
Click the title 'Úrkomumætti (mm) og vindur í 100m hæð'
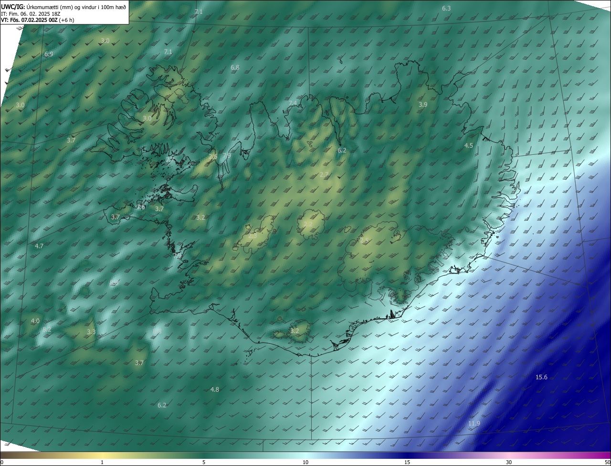[x=76, y=6]
